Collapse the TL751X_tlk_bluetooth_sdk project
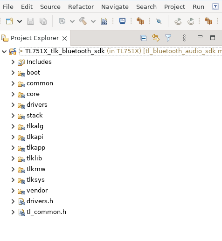 (4, 51)
